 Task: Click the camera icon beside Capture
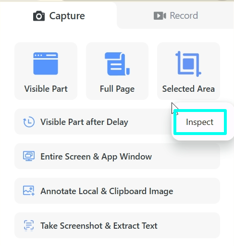tap(39, 16)
